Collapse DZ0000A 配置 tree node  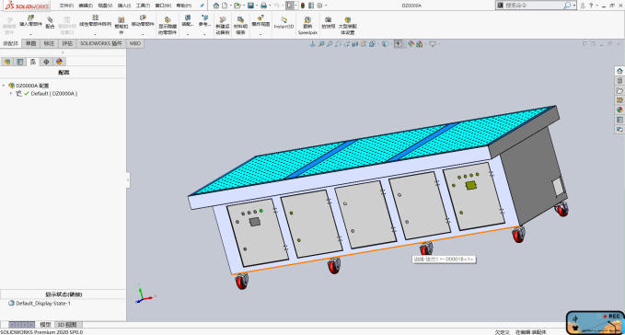tap(4, 86)
